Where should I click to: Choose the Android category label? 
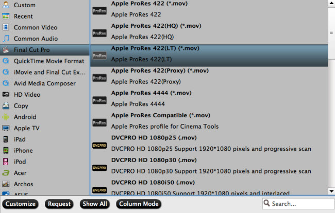[x=25, y=117]
